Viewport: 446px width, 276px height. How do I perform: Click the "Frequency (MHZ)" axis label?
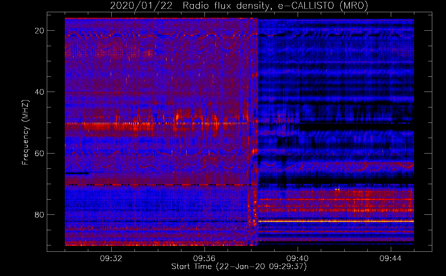(25, 132)
